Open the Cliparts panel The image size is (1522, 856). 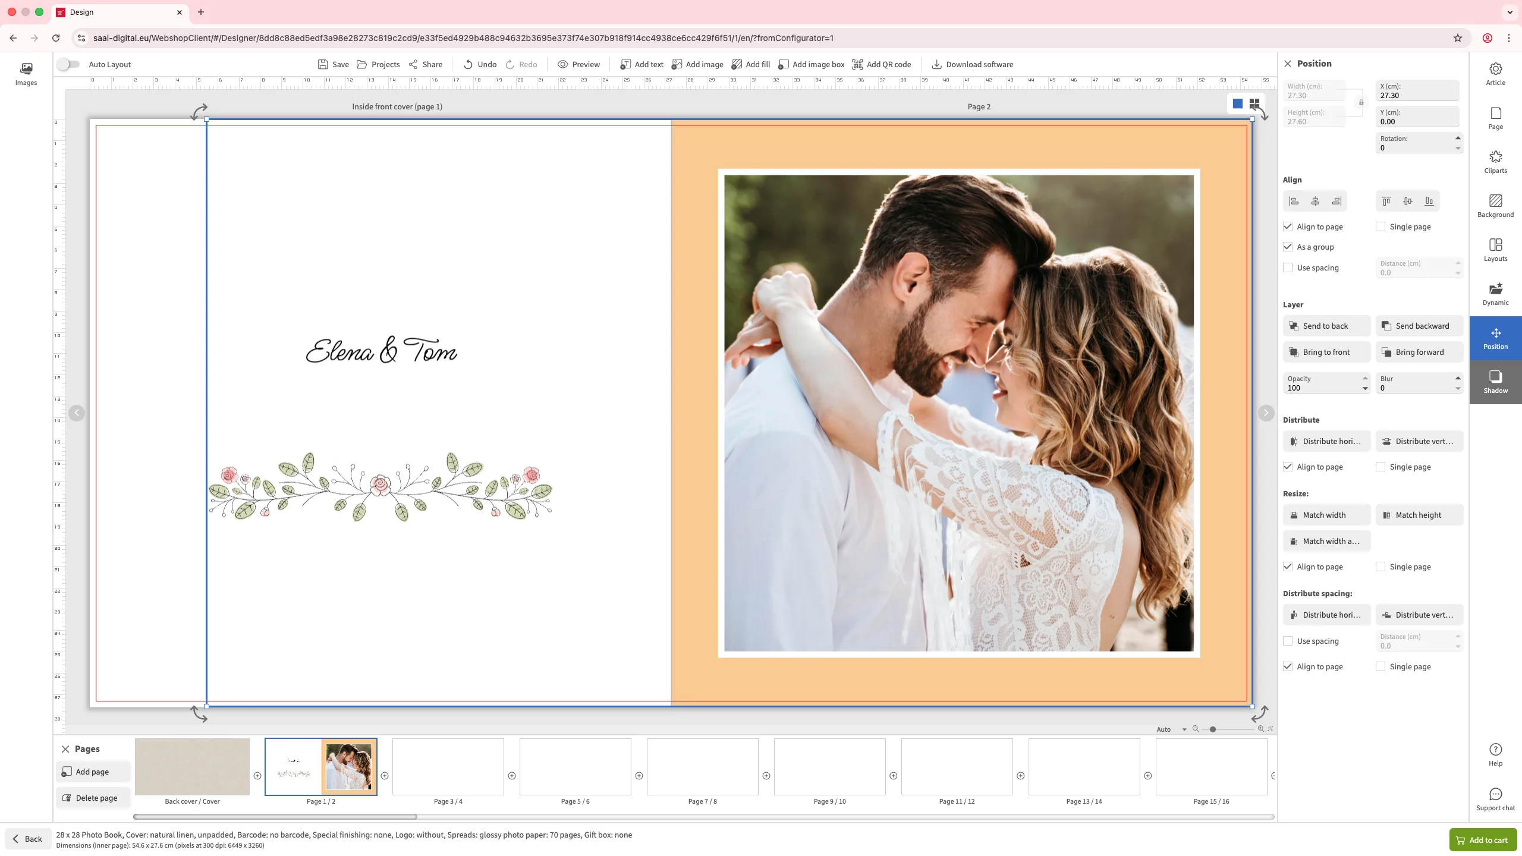1495,162
